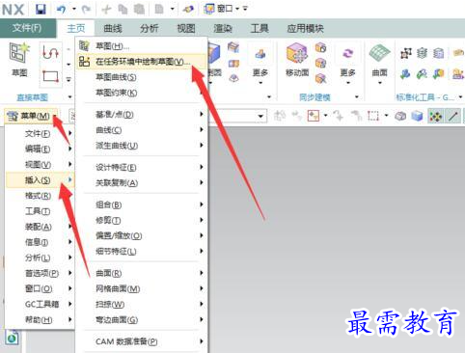Toggle the snap points icon in selection bar
The width and height of the screenshot is (465, 353).
coord(436,116)
